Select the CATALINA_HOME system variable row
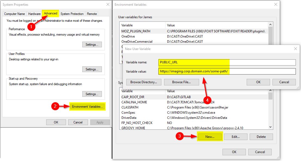Image resolution: width=301 pixels, height=161 pixels. click(x=134, y=102)
